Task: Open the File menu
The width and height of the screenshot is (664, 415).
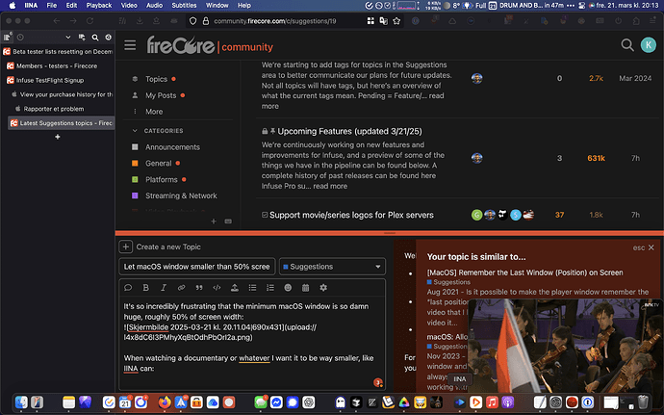Action: 52,6
